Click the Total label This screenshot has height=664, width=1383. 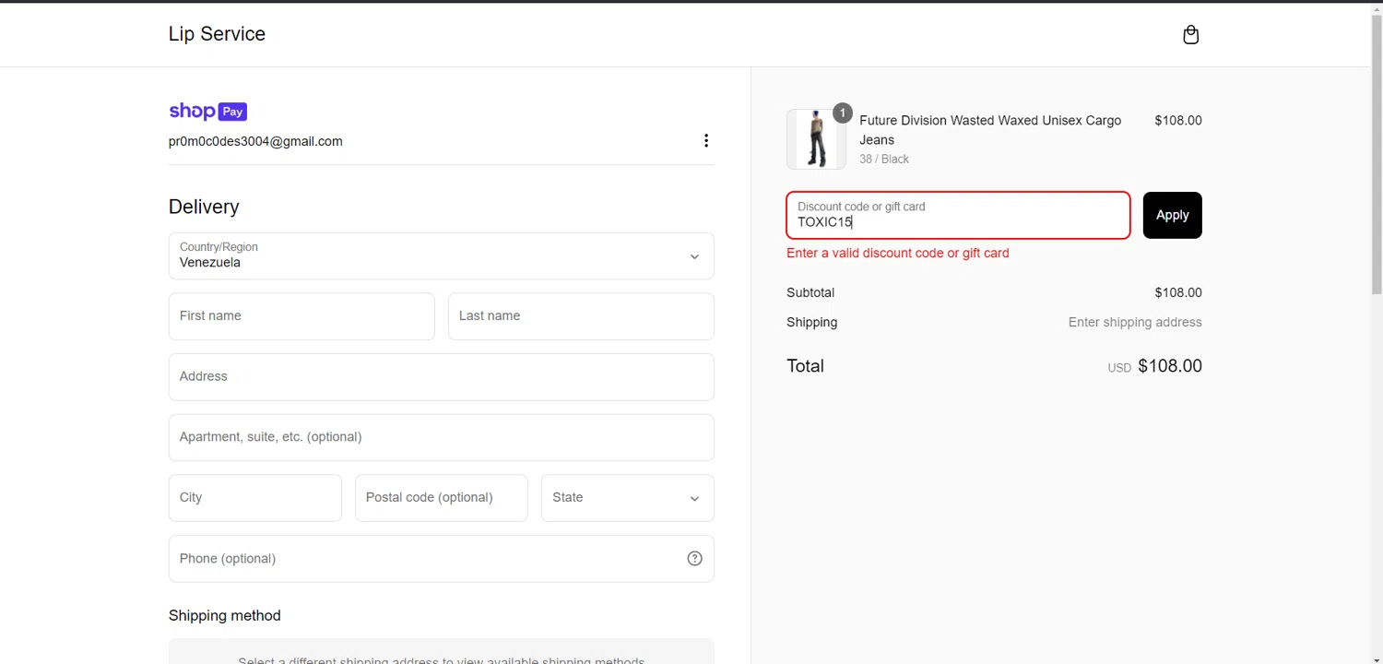point(805,366)
